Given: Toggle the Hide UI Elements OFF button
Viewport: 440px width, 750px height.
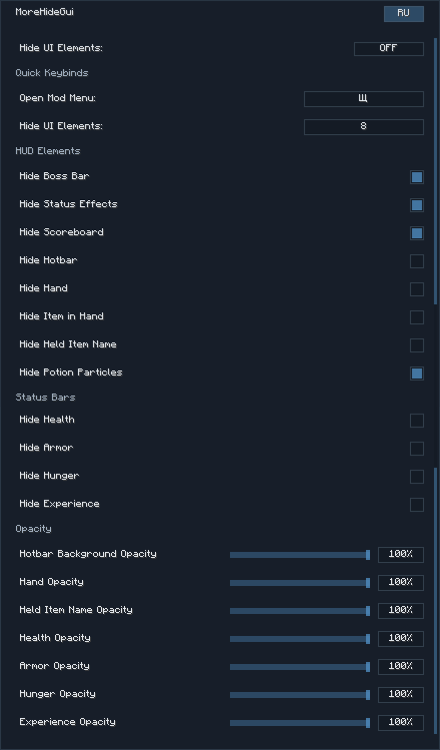Looking at the screenshot, I should pyautogui.click(x=388, y=49).
